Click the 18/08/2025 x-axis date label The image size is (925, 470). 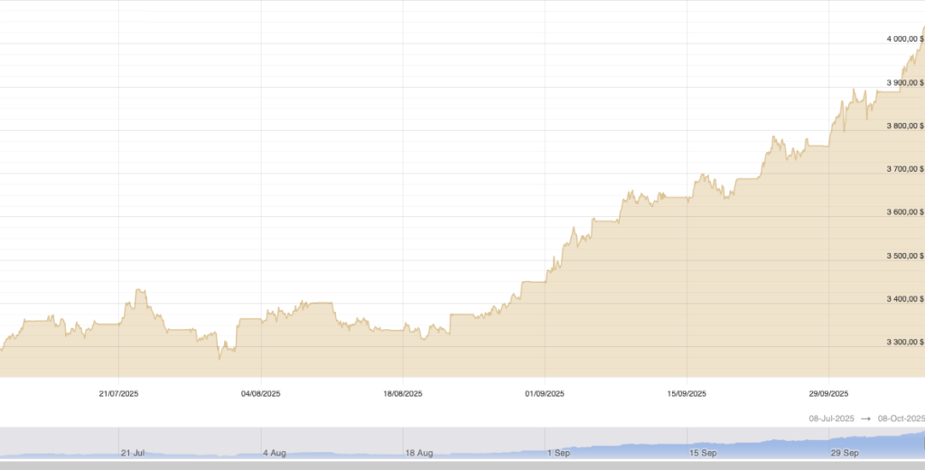(403, 393)
